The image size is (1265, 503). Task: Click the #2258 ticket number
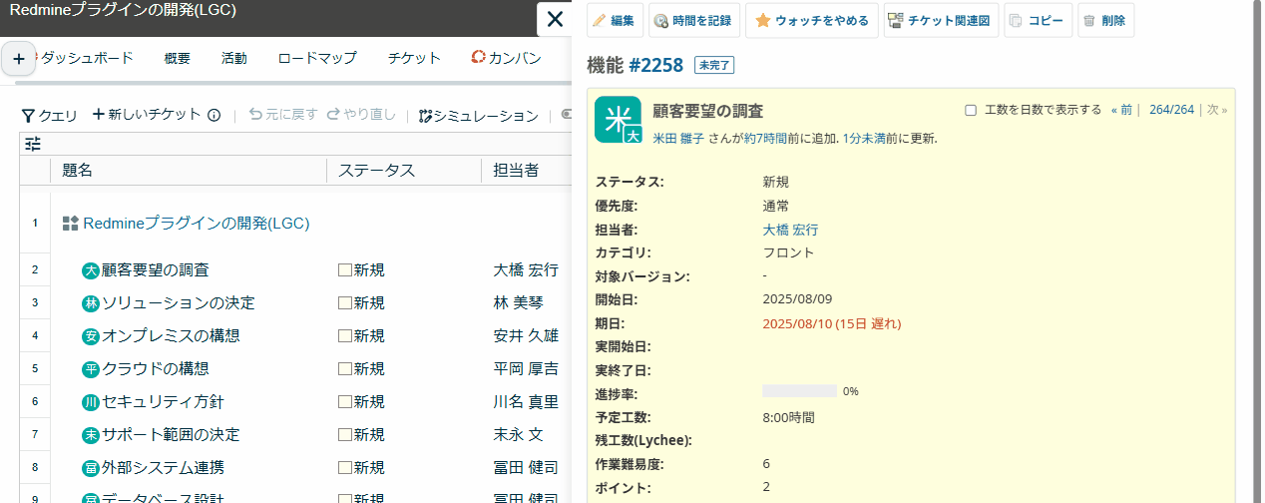(x=655, y=66)
